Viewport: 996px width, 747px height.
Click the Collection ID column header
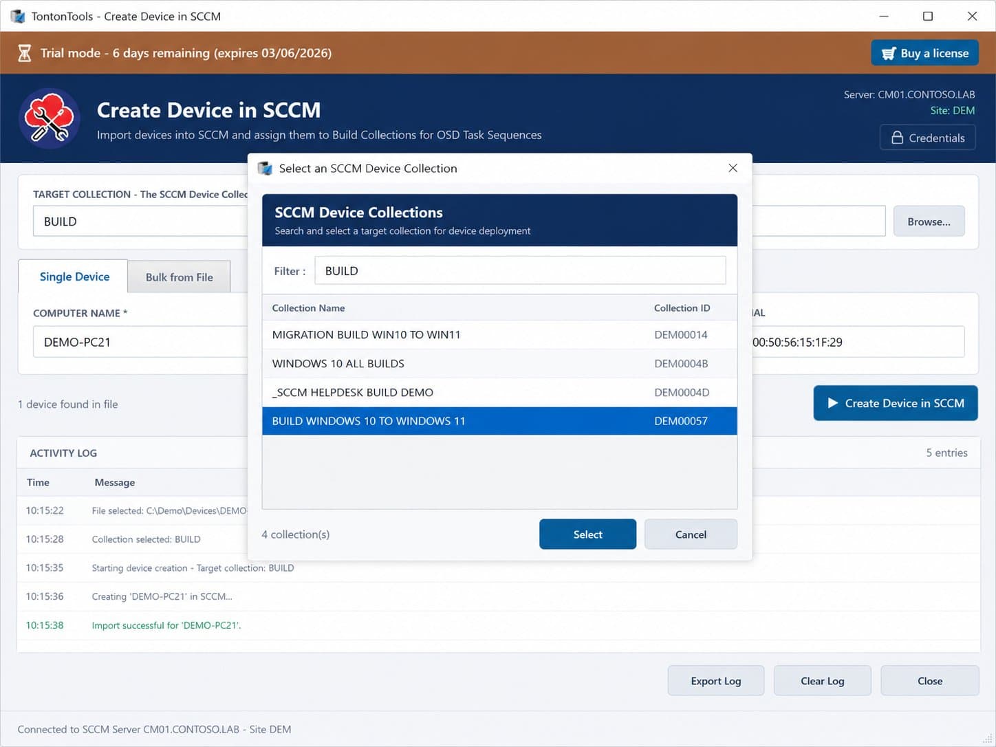click(682, 308)
